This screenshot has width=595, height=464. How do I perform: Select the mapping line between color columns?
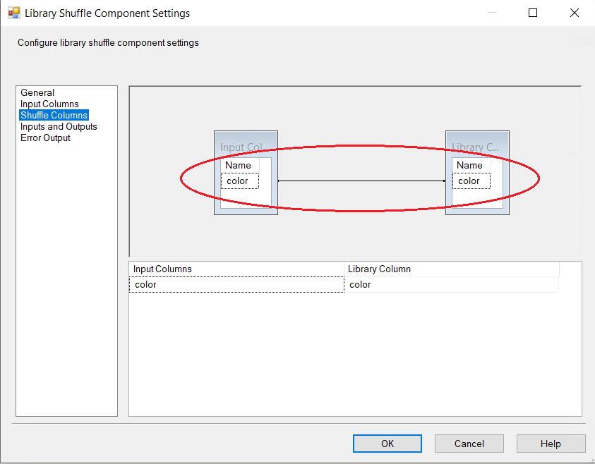(x=361, y=181)
